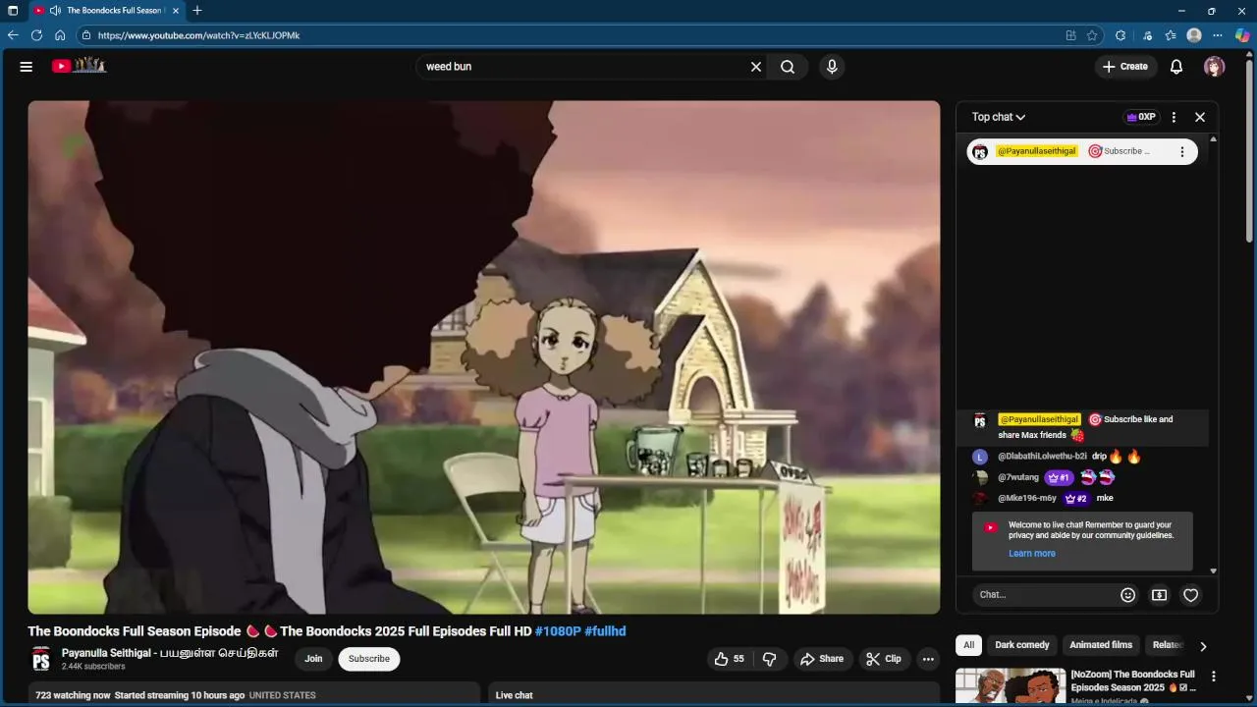Open the YouTube hamburger guide menu

click(27, 67)
